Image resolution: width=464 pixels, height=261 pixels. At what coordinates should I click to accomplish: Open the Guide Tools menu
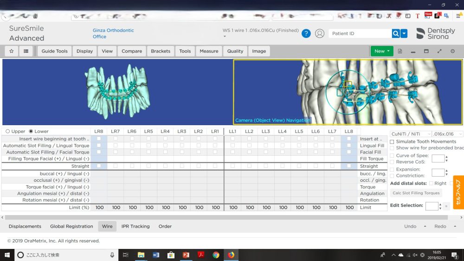[x=55, y=51]
